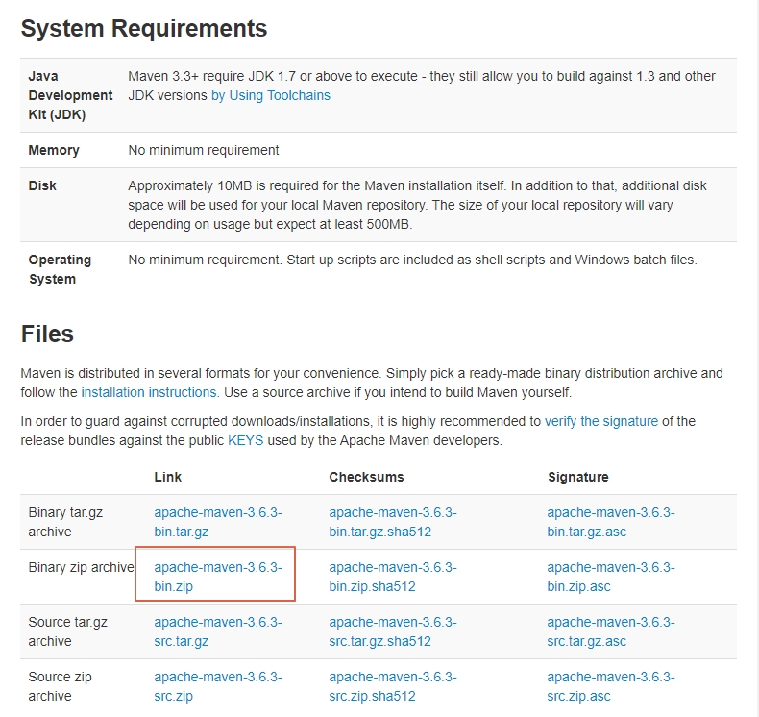Download apache-maven-3.6.3-src.zip
759x717 pixels.
(218, 686)
